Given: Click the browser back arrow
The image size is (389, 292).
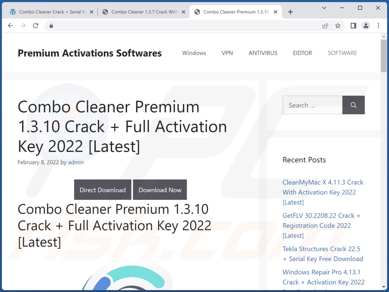Looking at the screenshot, I should pos(10,26).
